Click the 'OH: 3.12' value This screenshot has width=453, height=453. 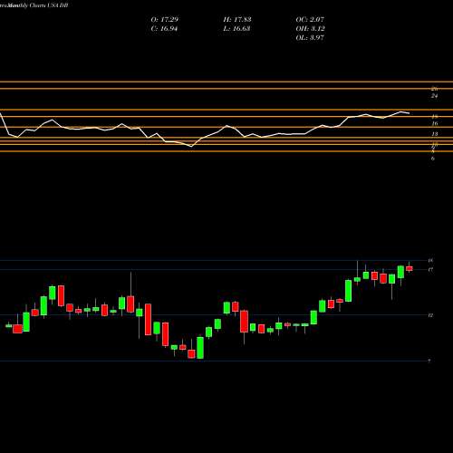pos(310,29)
